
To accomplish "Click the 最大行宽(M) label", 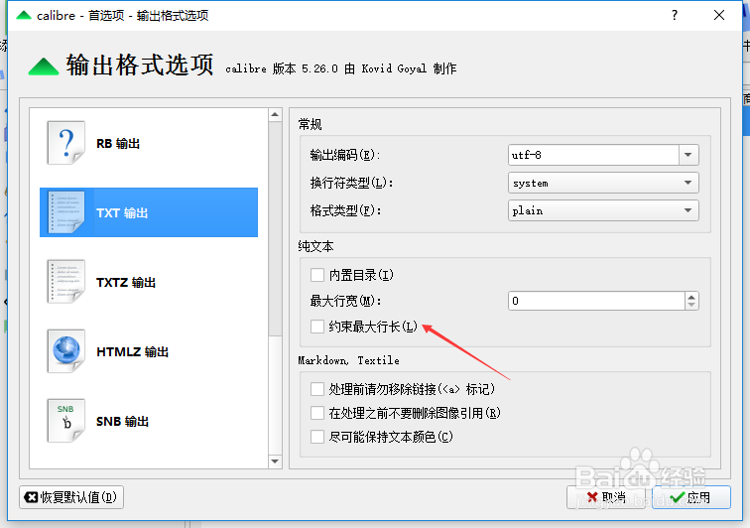I will [345, 301].
